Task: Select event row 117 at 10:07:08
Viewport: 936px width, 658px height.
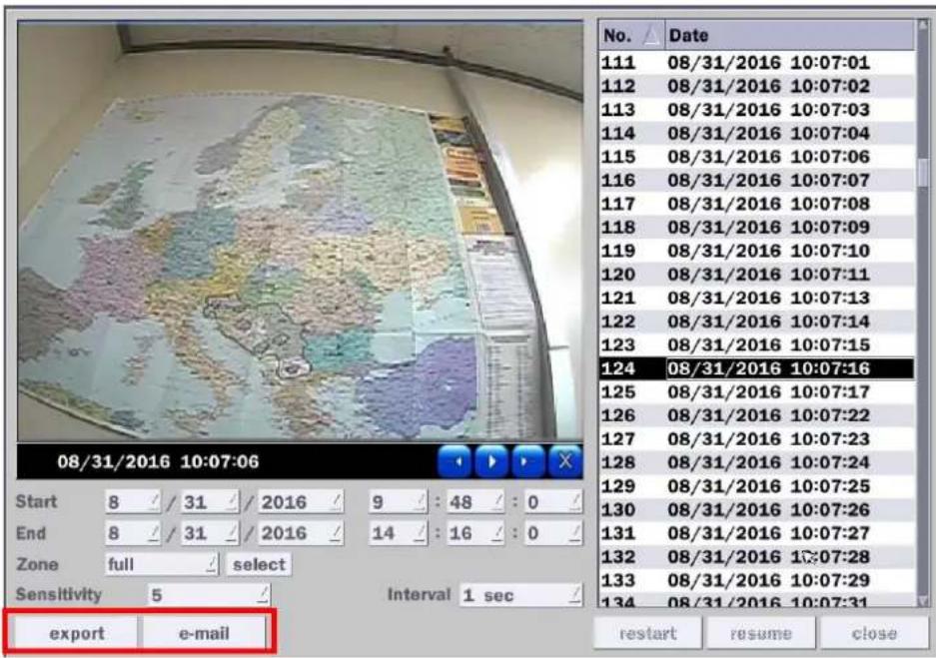Action: [757, 204]
